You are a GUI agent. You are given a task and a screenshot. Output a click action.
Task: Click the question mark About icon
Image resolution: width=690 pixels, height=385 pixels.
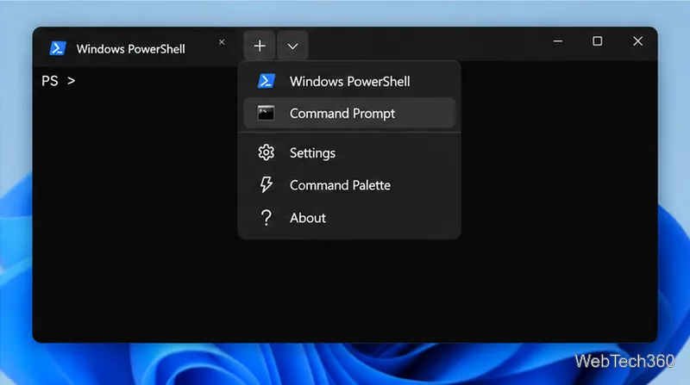(266, 218)
